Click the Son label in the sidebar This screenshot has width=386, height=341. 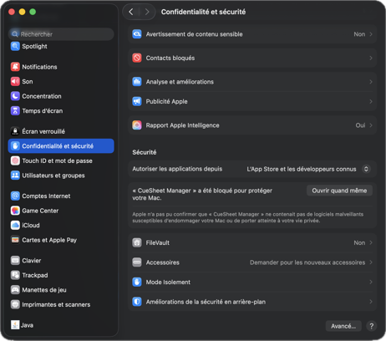pyautogui.click(x=28, y=82)
